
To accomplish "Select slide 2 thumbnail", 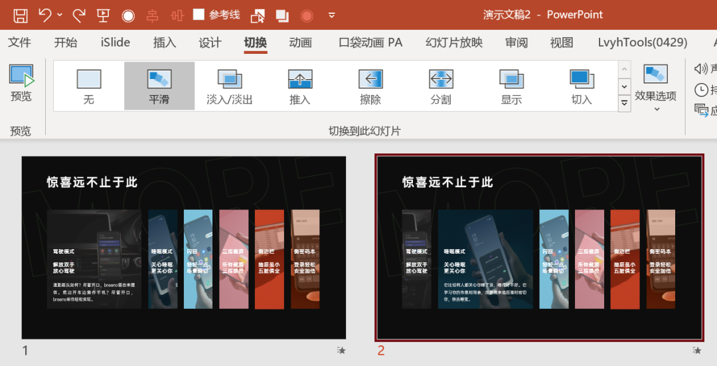I will point(540,248).
